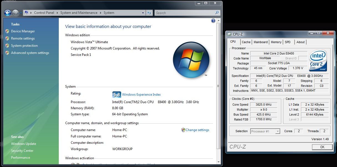The image size is (337, 167).
Task: Switch to the Cache tab
Action: pyautogui.click(x=246, y=42)
